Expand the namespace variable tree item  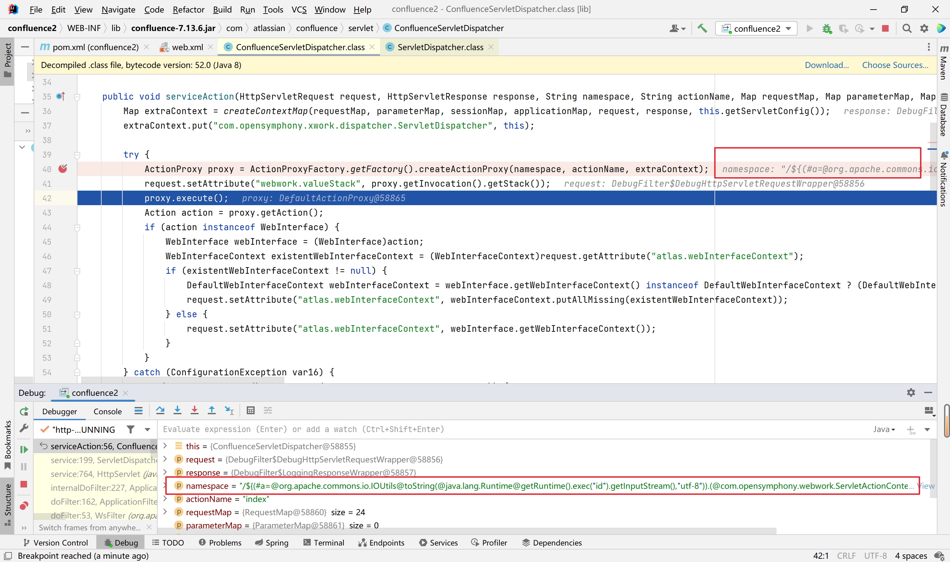tap(167, 486)
